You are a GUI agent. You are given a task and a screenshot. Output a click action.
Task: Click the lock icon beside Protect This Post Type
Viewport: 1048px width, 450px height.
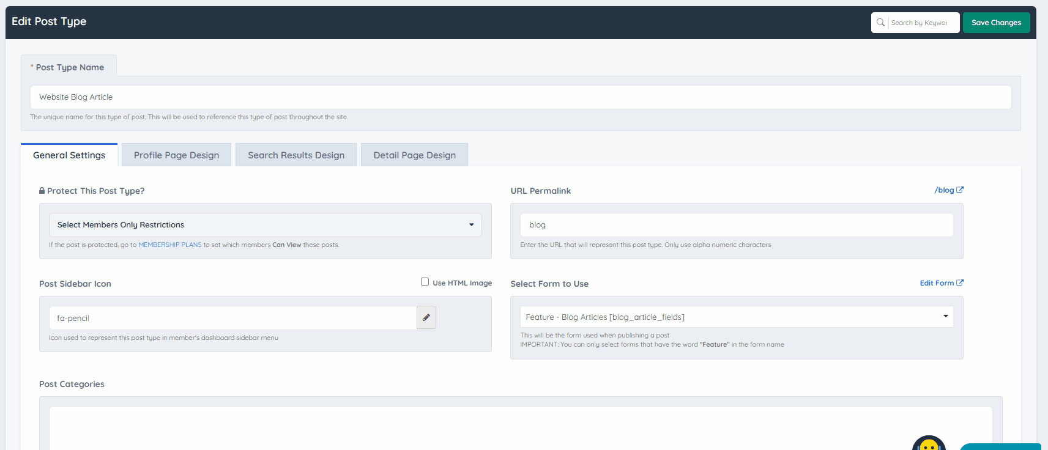42,191
